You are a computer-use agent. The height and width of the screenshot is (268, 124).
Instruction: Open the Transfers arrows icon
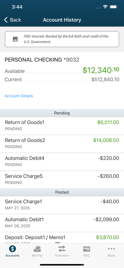pos(62,249)
